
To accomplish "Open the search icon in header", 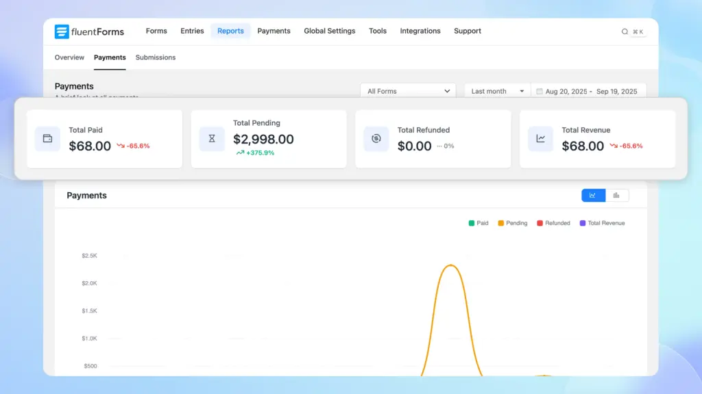I will pyautogui.click(x=625, y=31).
